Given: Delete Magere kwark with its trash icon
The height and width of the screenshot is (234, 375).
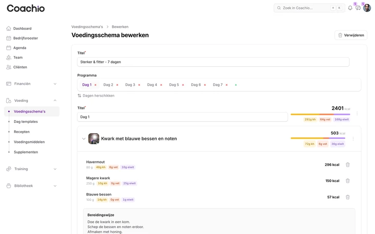Looking at the screenshot, I should [x=348, y=181].
